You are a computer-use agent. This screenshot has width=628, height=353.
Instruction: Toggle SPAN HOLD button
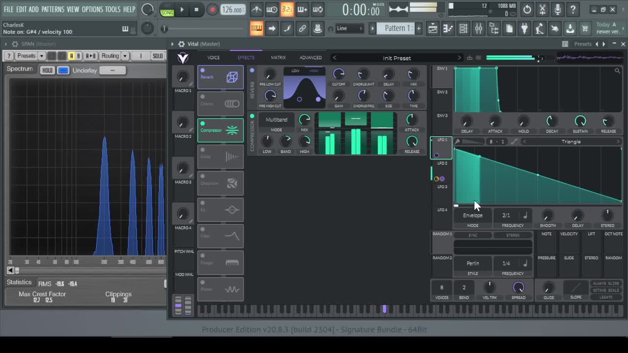point(47,71)
